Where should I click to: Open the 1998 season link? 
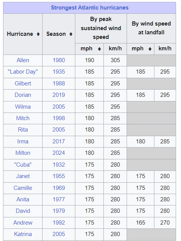click(59, 118)
